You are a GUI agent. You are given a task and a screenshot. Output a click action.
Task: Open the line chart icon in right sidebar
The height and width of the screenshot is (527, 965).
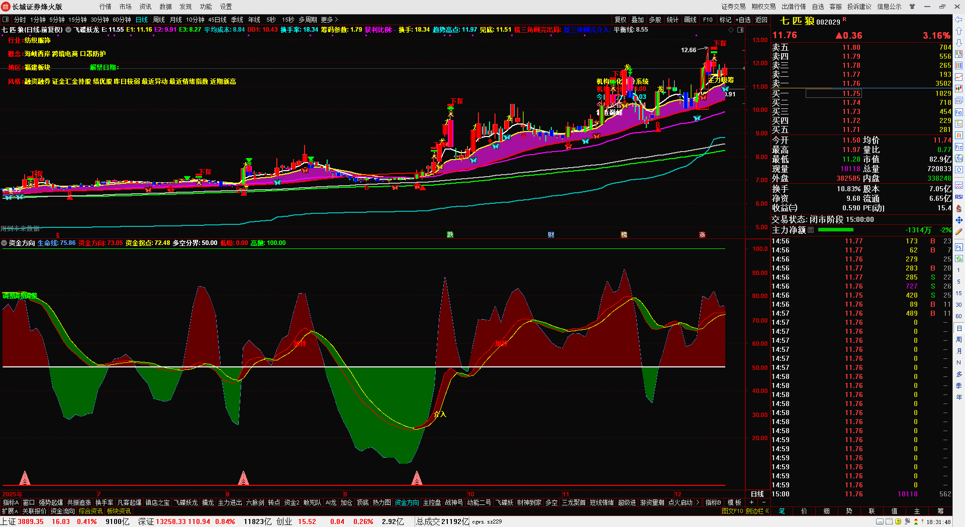(x=959, y=77)
